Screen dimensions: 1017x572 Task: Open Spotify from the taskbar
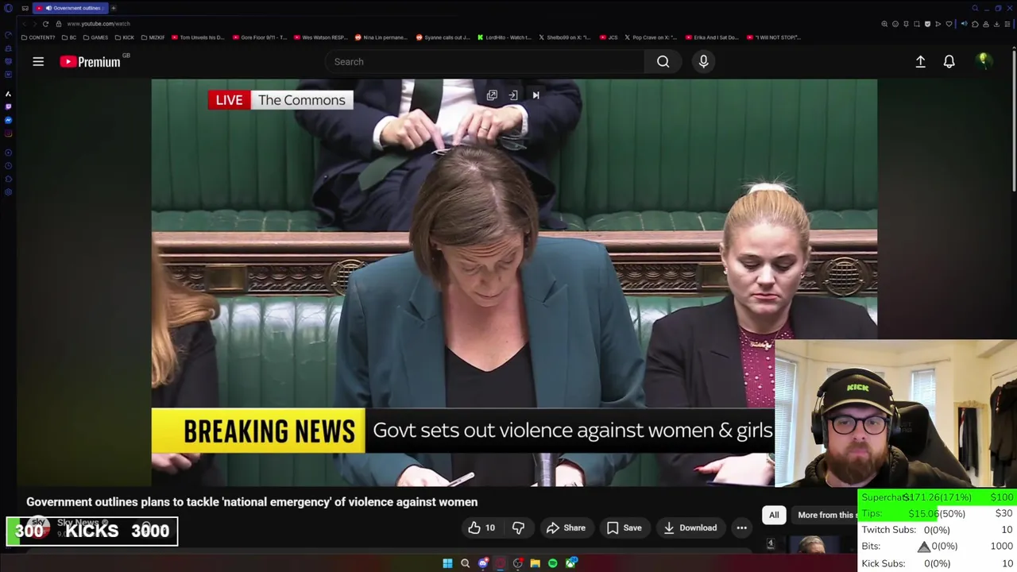(552, 563)
